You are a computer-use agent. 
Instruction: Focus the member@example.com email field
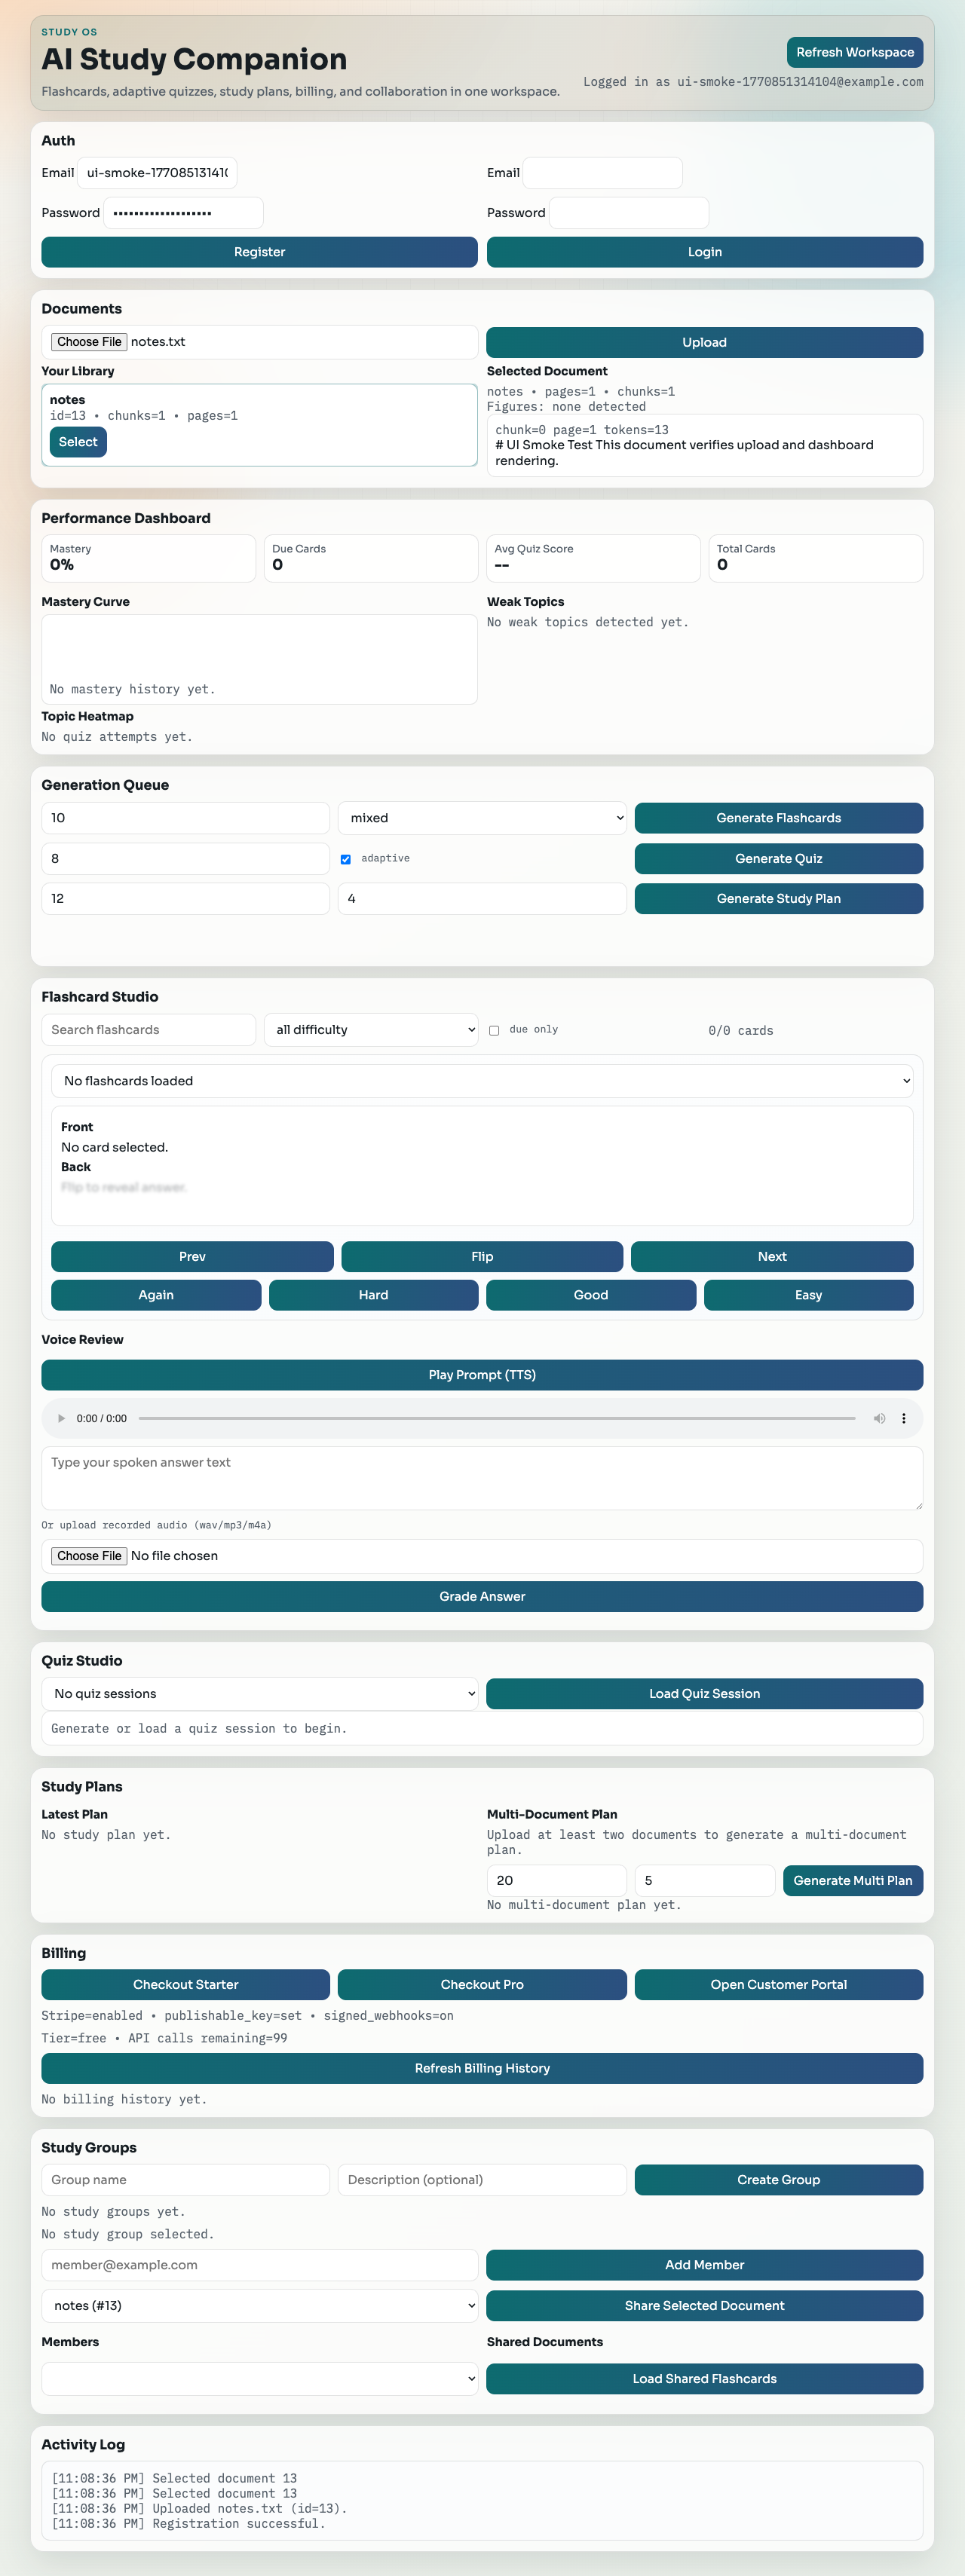(260, 2265)
